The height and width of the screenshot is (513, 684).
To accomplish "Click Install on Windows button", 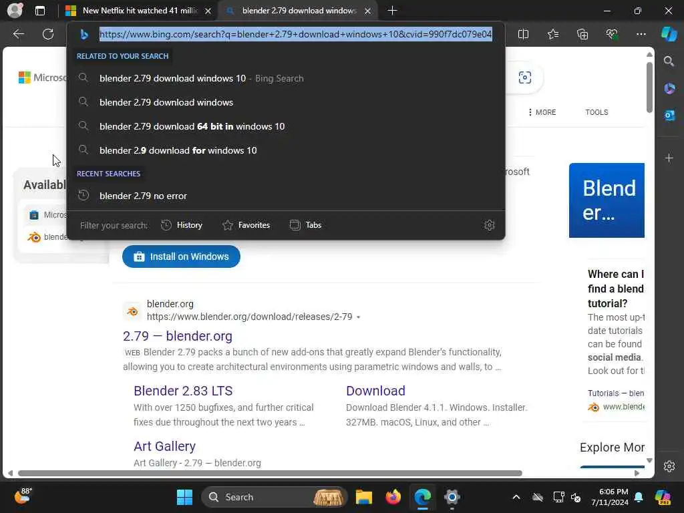I will pyautogui.click(x=181, y=256).
